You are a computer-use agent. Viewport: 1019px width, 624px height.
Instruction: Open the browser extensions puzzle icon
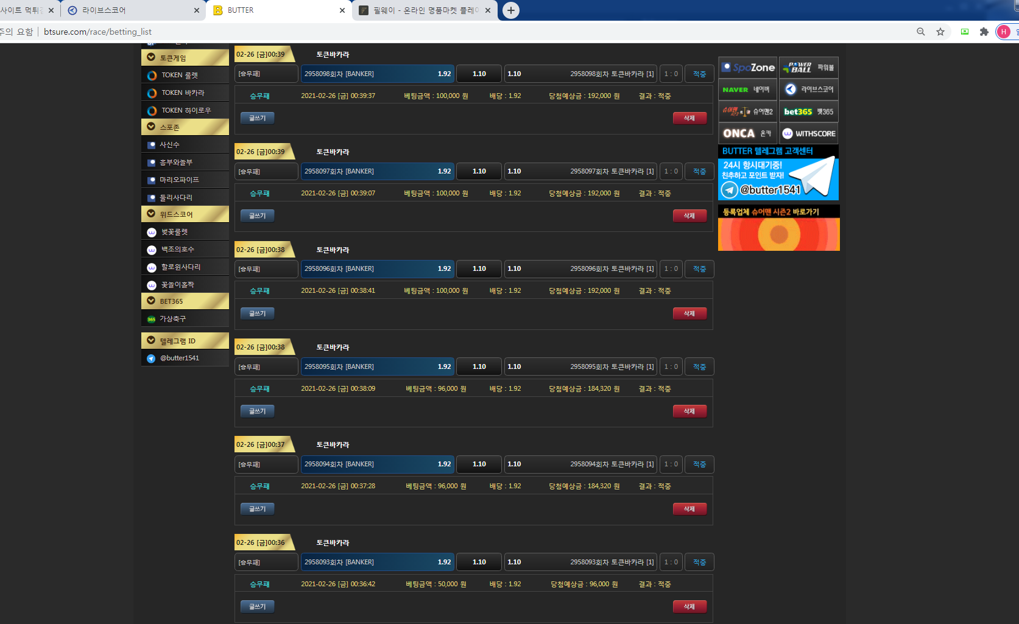pos(984,32)
